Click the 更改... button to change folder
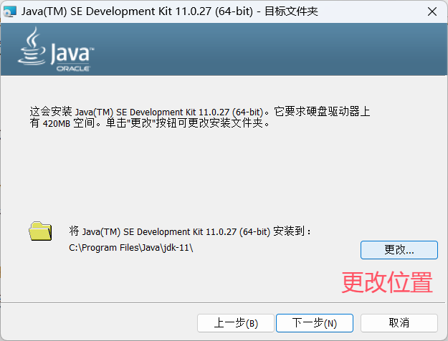The image size is (448, 341). pyautogui.click(x=399, y=250)
